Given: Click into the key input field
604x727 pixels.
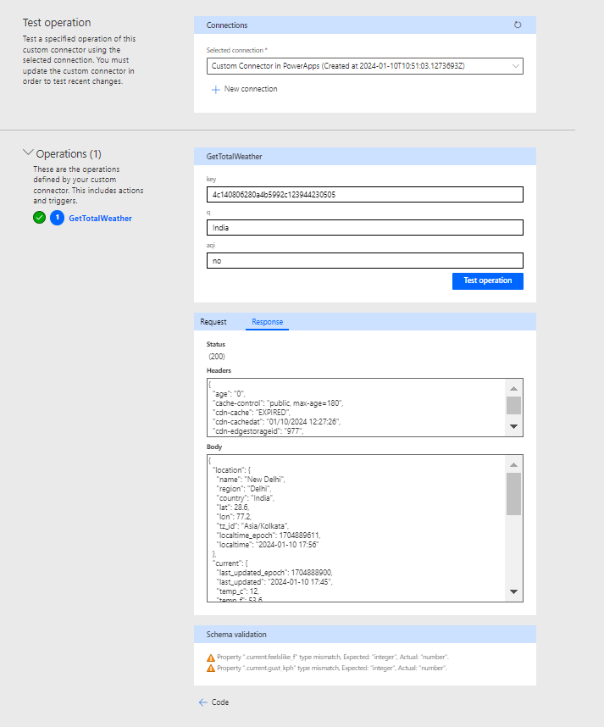Looking at the screenshot, I should tap(364, 195).
